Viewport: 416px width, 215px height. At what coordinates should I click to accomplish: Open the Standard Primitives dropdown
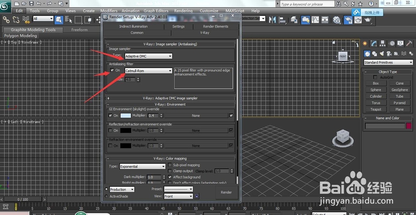(389, 62)
